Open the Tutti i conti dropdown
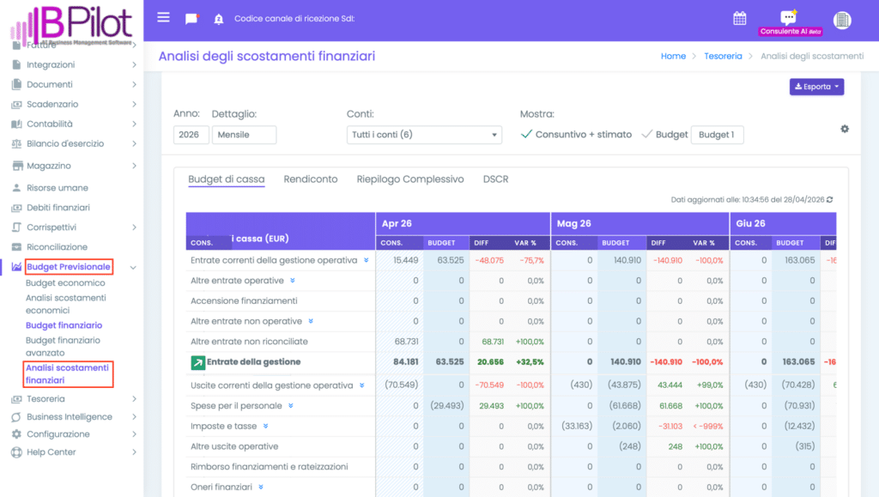879x497 pixels. (424, 135)
